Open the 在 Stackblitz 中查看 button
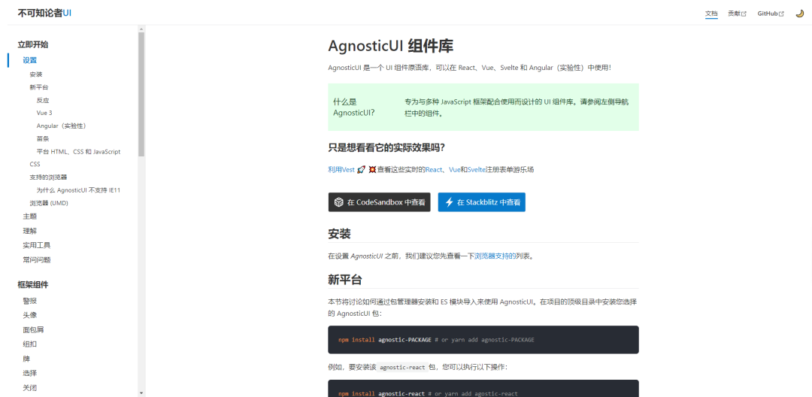 pyautogui.click(x=482, y=202)
